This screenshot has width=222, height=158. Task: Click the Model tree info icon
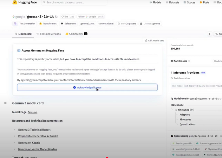(220, 99)
